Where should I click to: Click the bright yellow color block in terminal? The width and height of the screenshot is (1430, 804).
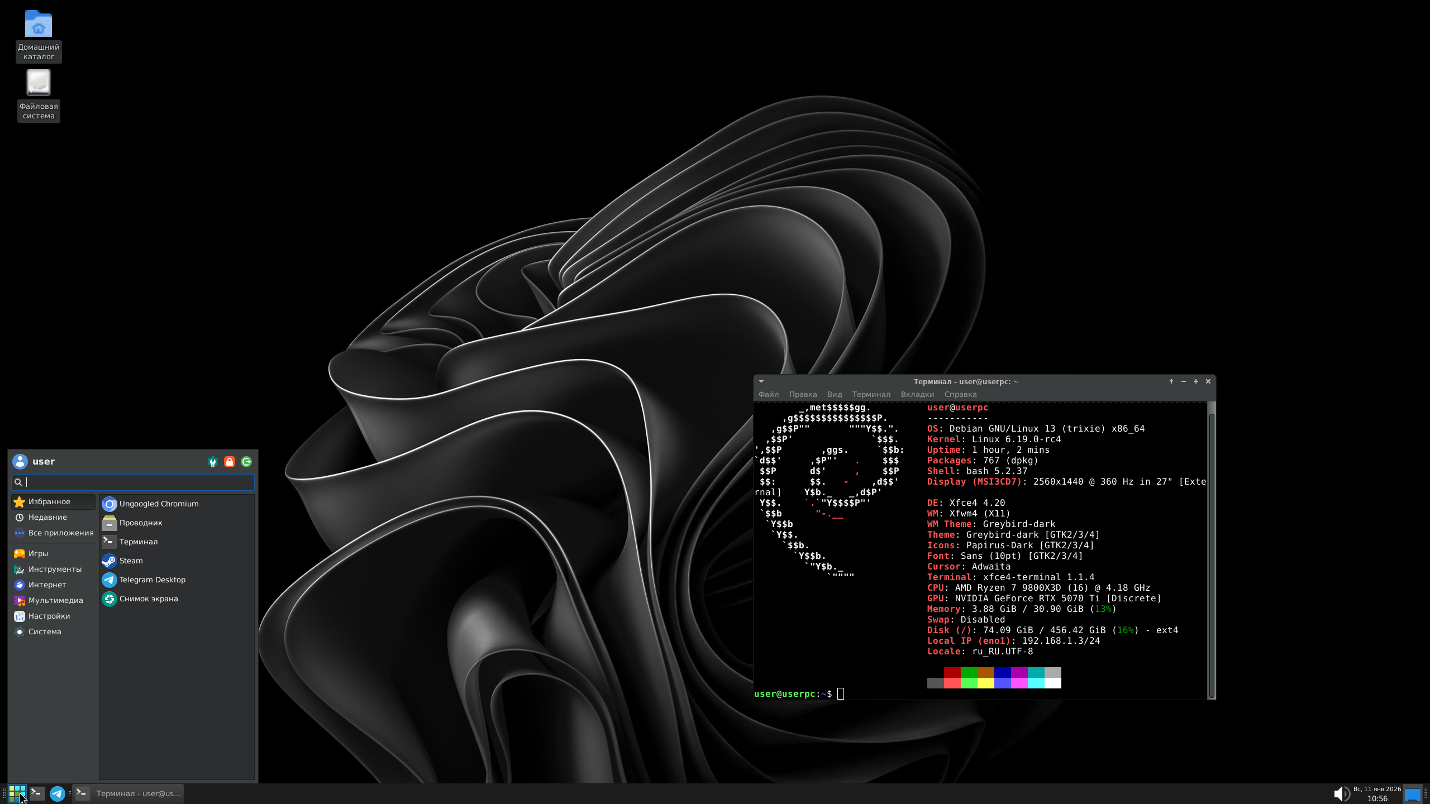(985, 683)
